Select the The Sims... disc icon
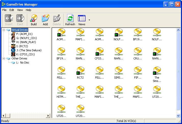Viewport: 182px width, 124px height. tap(157, 71)
